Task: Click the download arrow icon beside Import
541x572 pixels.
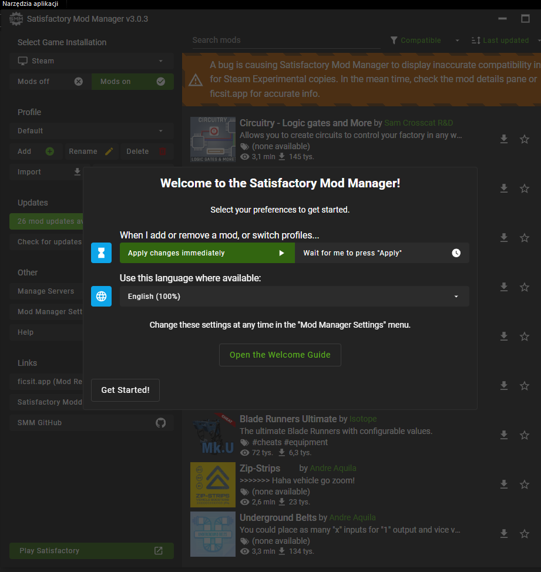Action: (x=78, y=171)
